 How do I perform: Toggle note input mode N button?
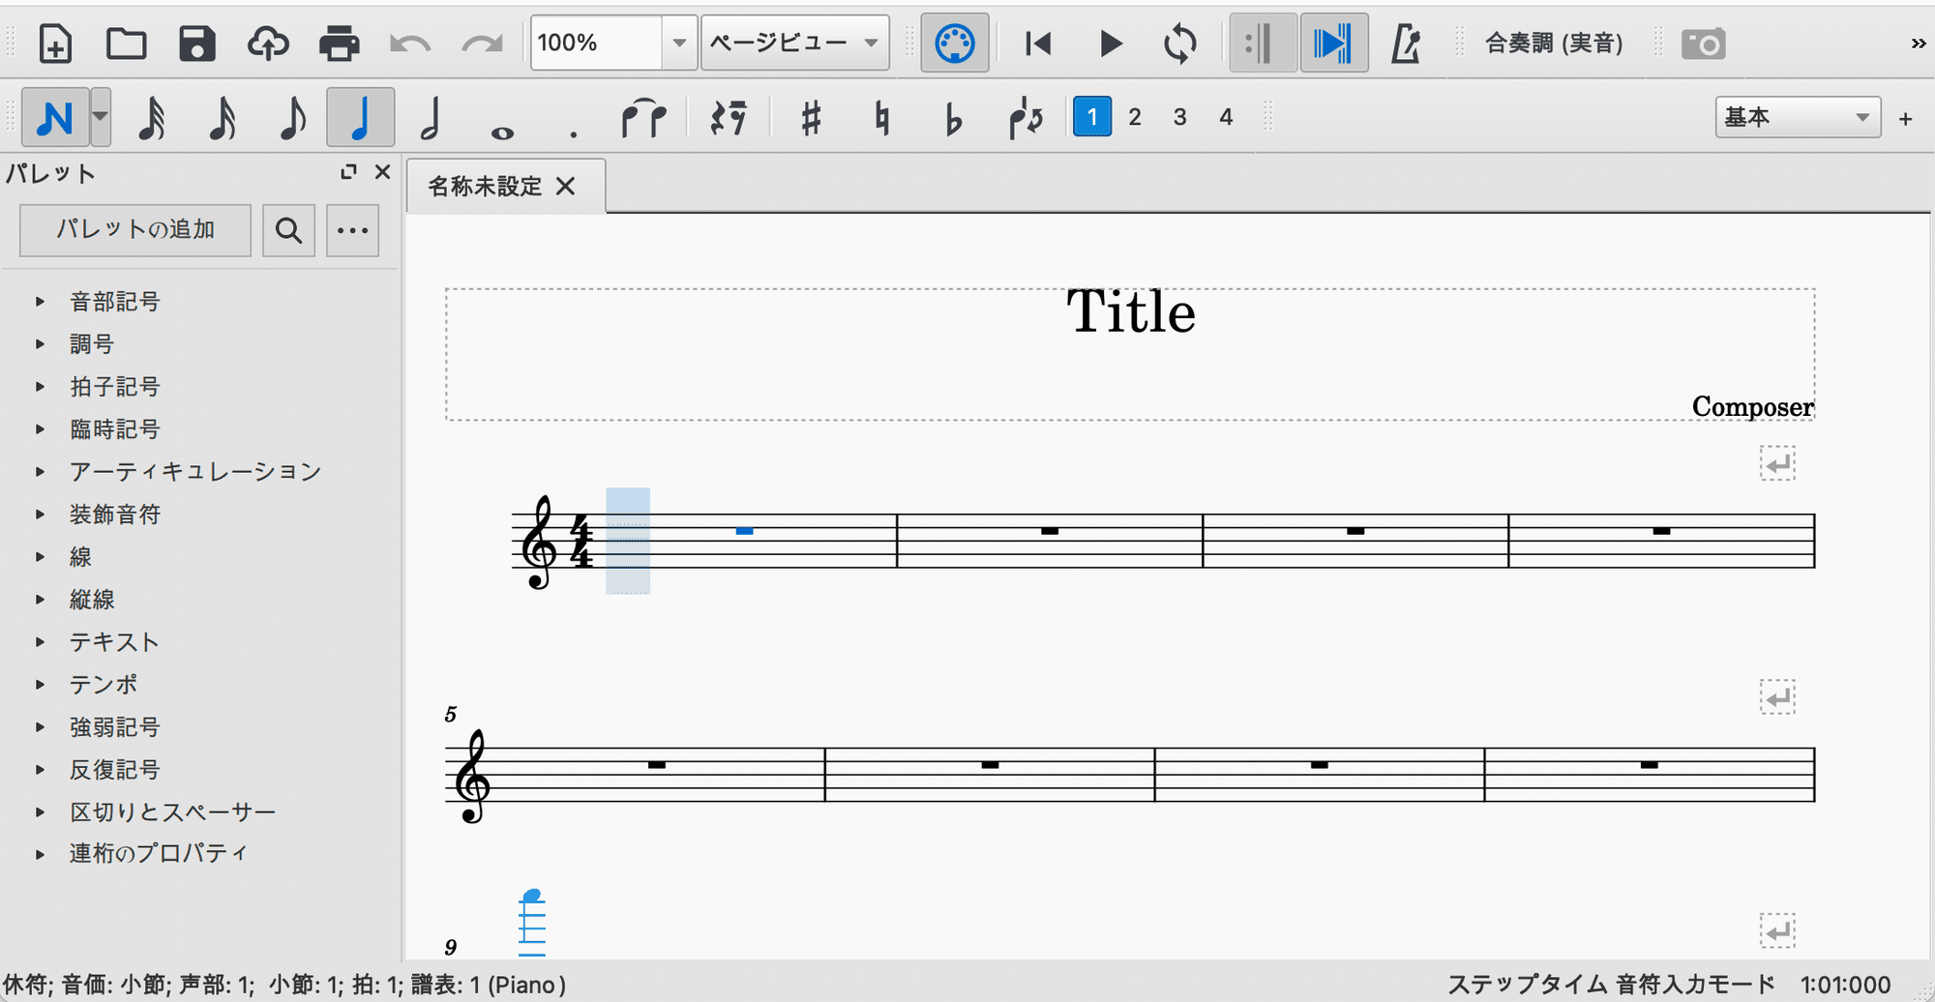point(55,118)
